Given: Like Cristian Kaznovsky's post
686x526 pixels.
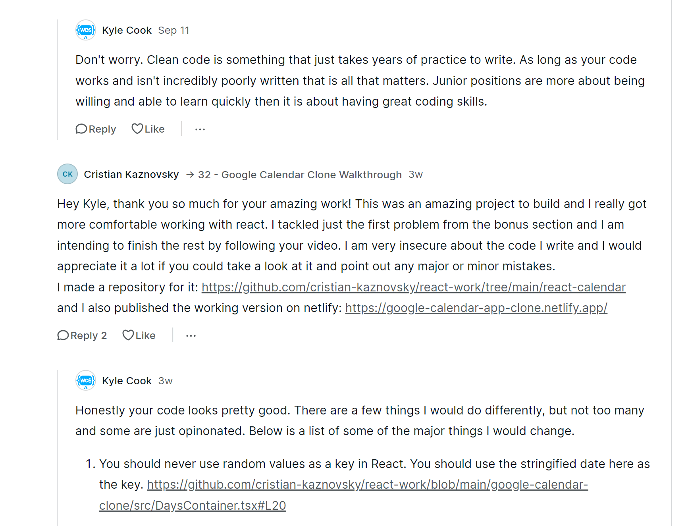Looking at the screenshot, I should point(139,335).
